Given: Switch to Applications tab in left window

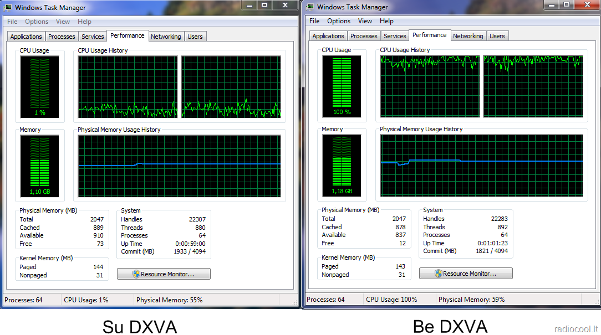Looking at the screenshot, I should tap(26, 37).
